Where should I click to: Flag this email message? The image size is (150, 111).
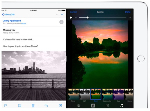tap(5, 106)
